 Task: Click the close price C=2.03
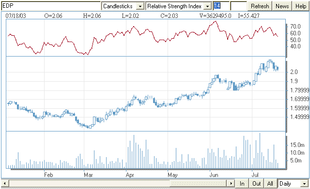(x=169, y=16)
